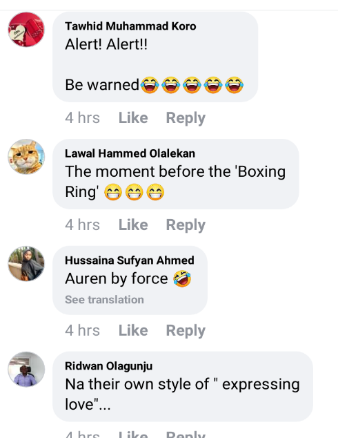Open Ridwan Olagunju's profile photo
Viewport: 338px width, 438px height.
(26, 370)
